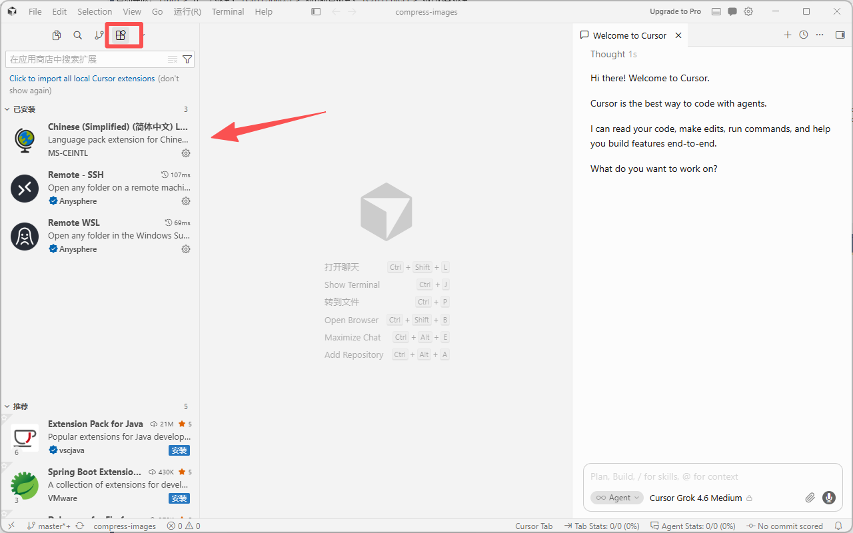The width and height of the screenshot is (853, 533).
Task: Go forward with the navigation arrow
Action: [353, 11]
